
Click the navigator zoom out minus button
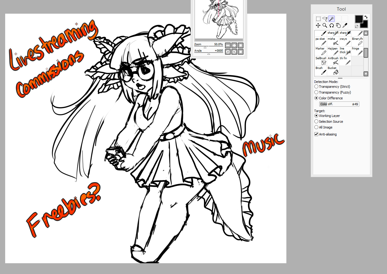(228, 45)
